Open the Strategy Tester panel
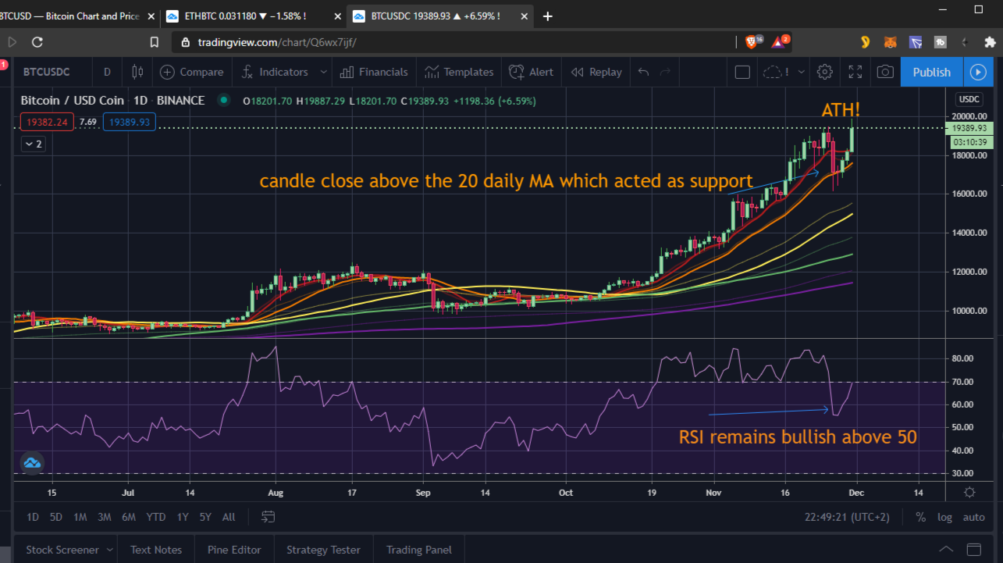 coord(323,549)
